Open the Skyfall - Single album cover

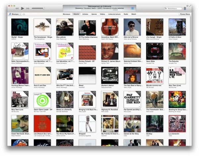tap(20, 27)
